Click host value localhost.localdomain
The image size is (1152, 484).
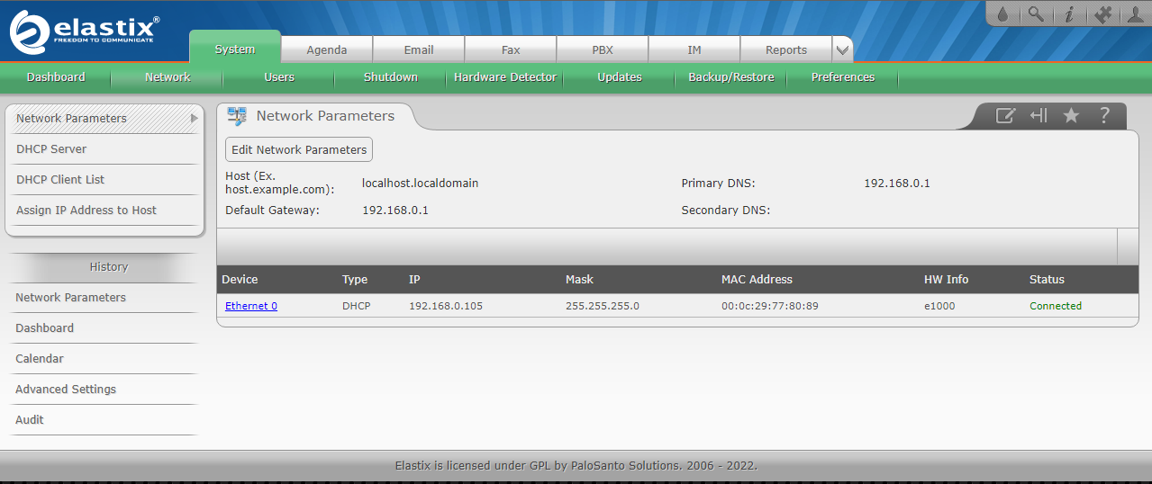coord(420,183)
